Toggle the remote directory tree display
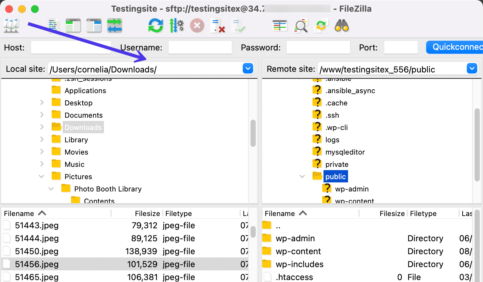Image resolution: width=483 pixels, height=282 pixels. [94, 26]
